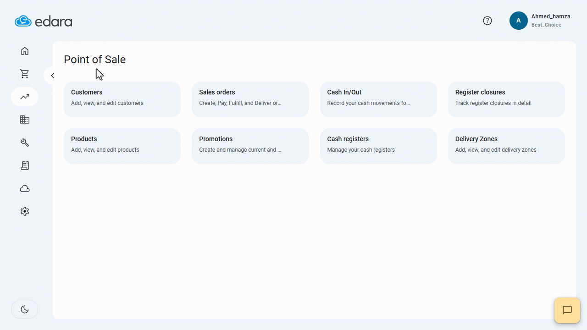
Task: Open the Register closures card
Action: coord(506,99)
